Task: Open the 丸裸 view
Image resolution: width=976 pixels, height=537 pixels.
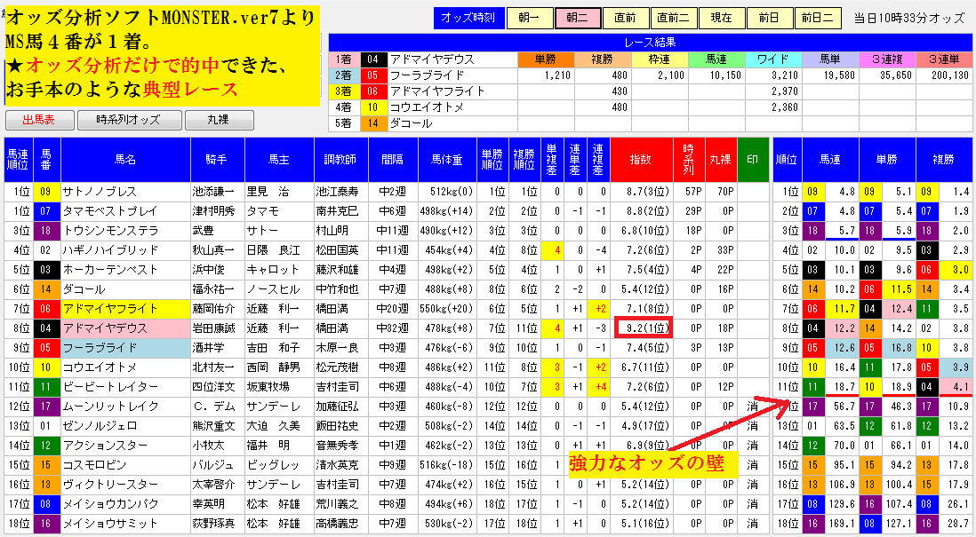Action: pyautogui.click(x=219, y=120)
